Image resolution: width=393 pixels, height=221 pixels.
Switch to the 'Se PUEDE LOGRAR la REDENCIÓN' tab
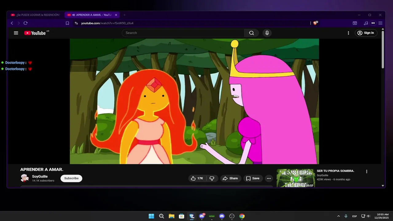pyautogui.click(x=36, y=15)
